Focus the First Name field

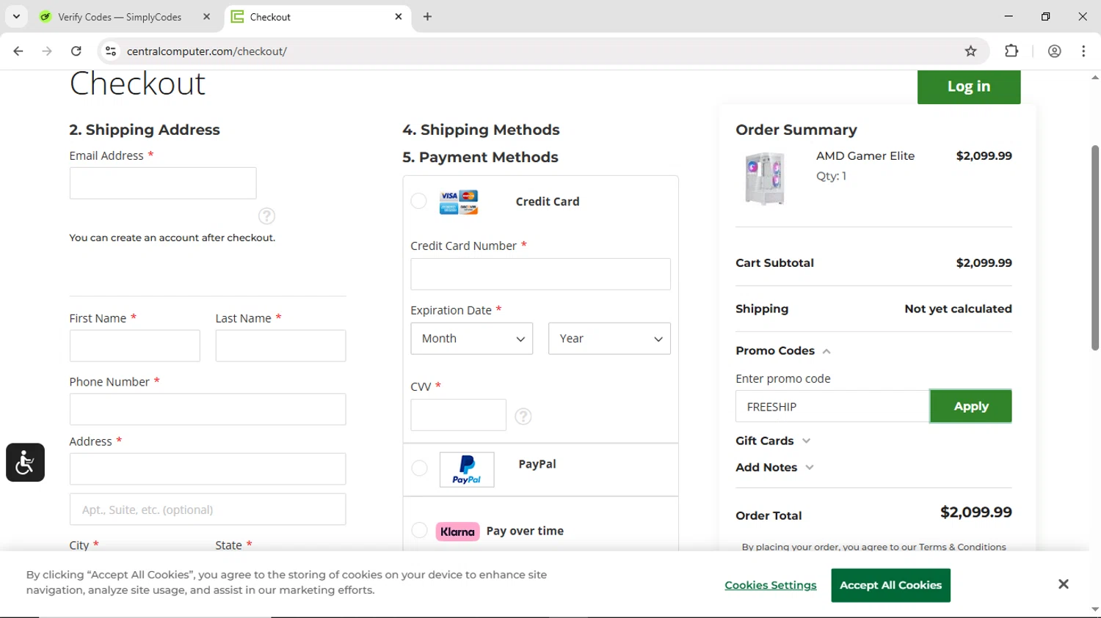[134, 346]
